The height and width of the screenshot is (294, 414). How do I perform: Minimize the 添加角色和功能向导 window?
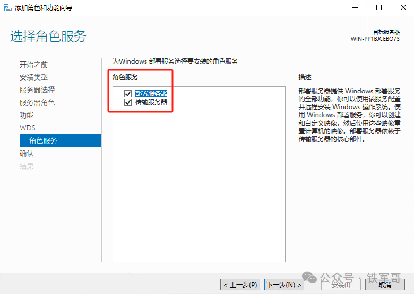click(355, 7)
